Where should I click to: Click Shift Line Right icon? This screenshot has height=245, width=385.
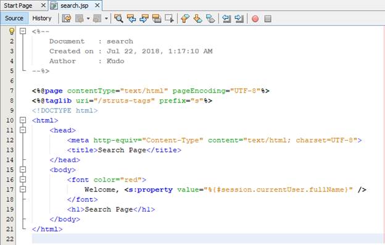239,19
